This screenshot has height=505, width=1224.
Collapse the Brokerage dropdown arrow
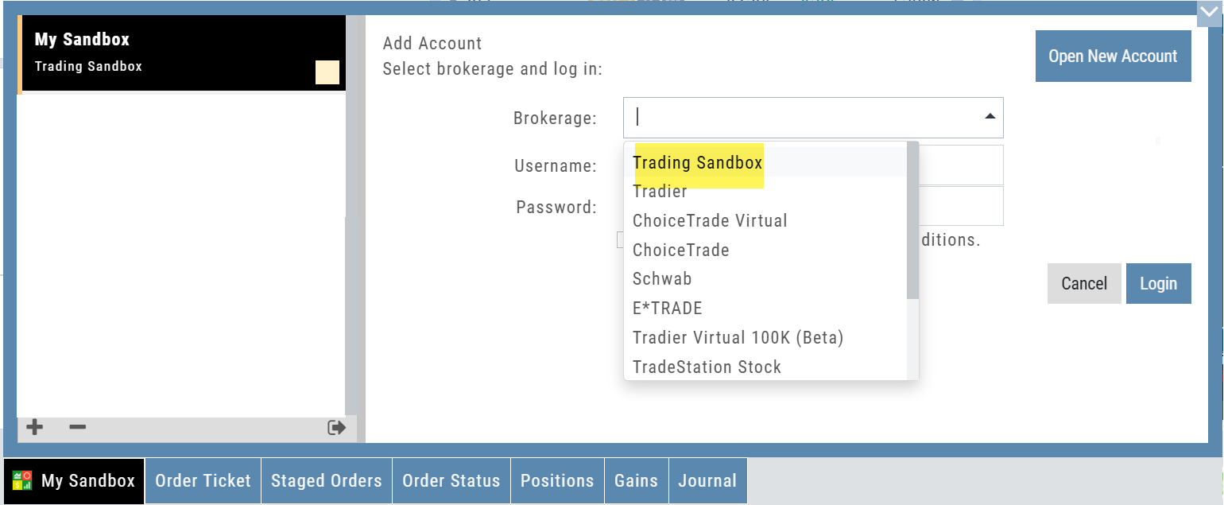point(990,117)
